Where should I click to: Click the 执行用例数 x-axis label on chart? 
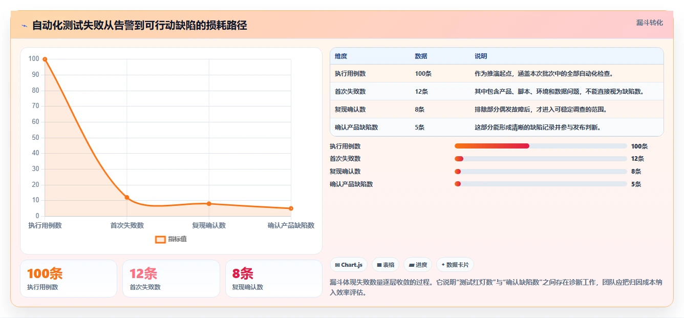(x=45, y=225)
